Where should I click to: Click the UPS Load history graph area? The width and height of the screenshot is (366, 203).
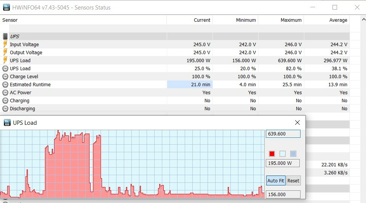tap(133, 164)
